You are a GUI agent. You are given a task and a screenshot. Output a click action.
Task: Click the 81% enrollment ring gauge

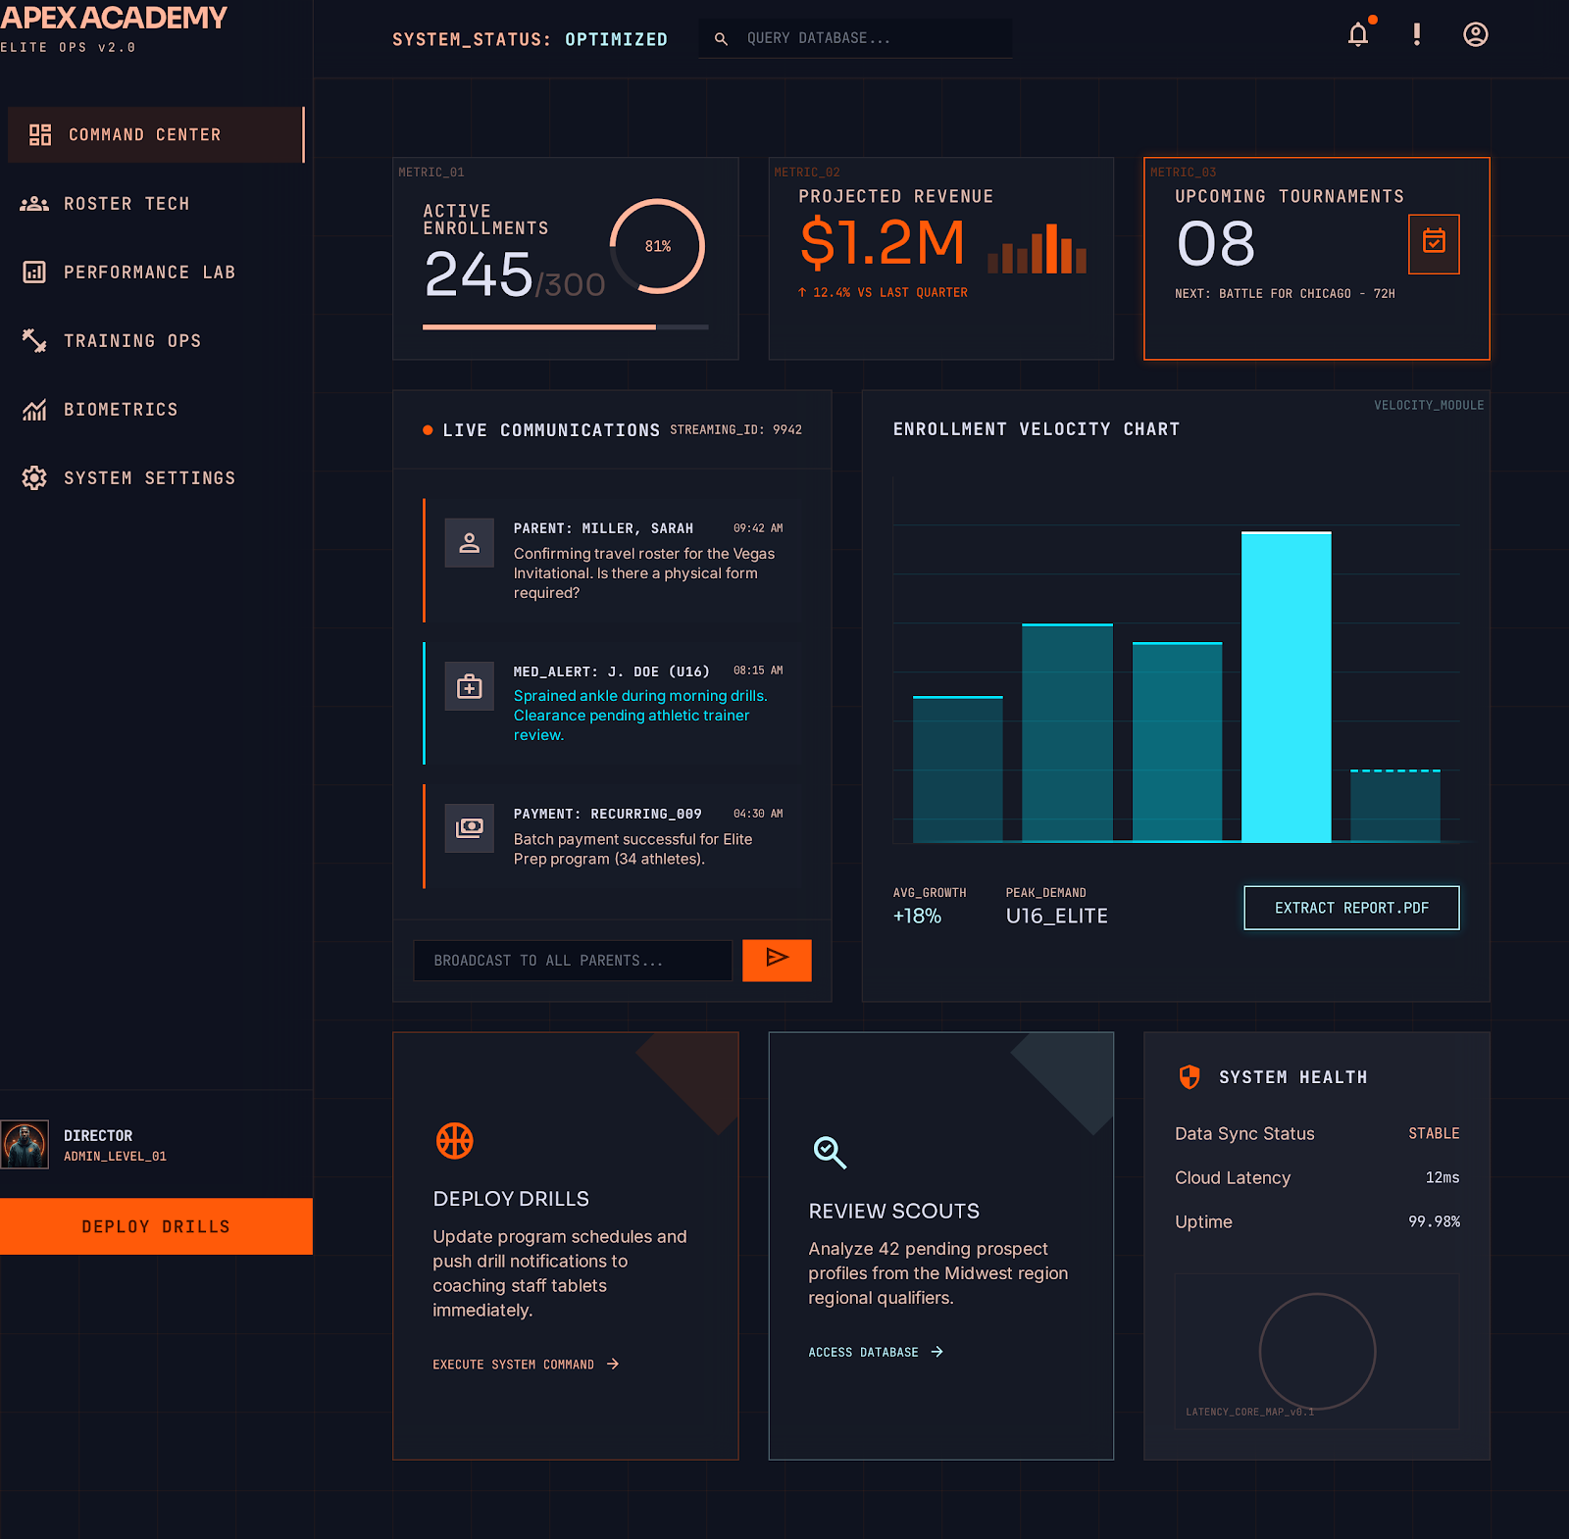(x=657, y=246)
